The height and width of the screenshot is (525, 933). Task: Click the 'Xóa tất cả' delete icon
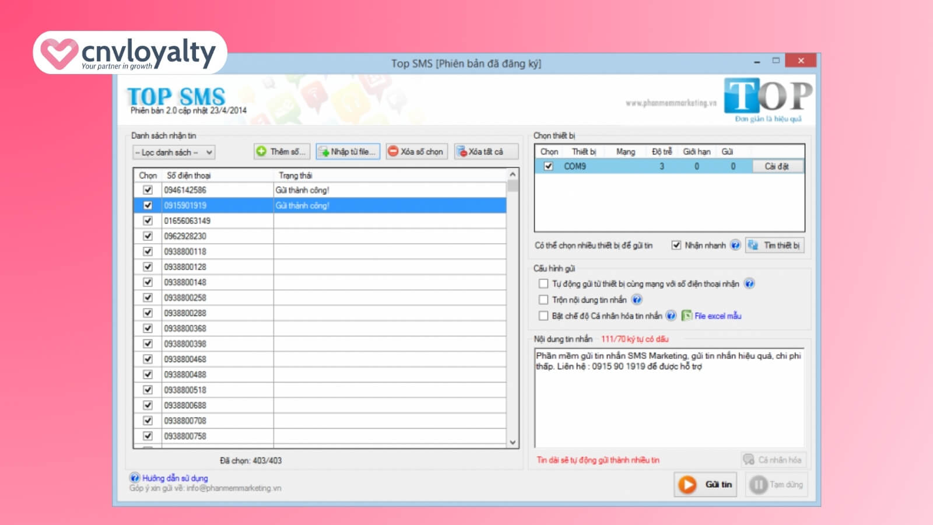point(462,152)
